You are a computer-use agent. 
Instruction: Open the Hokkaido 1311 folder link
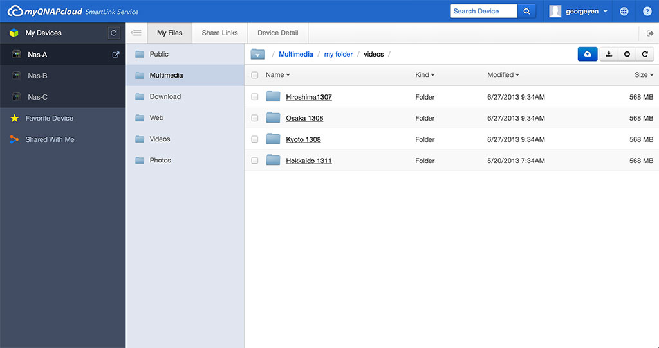pyautogui.click(x=309, y=161)
